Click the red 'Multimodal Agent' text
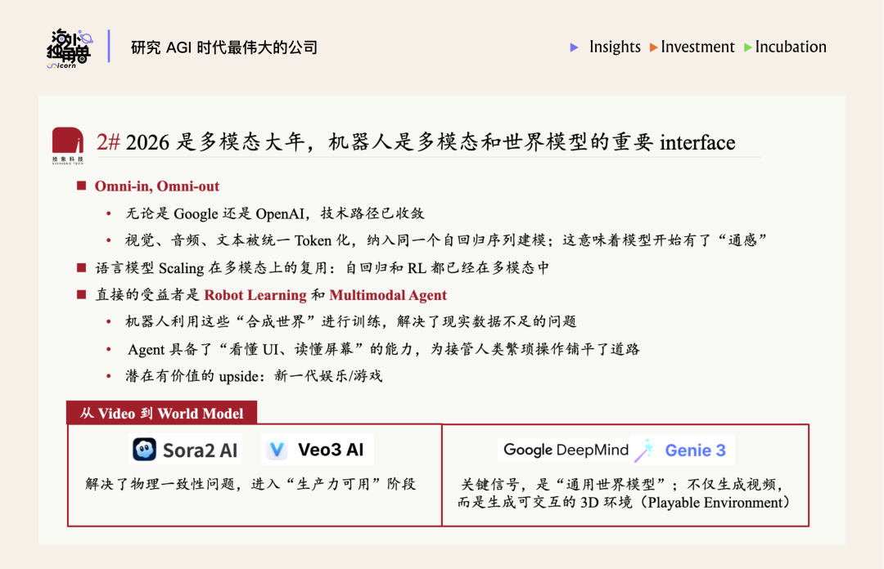 point(388,295)
